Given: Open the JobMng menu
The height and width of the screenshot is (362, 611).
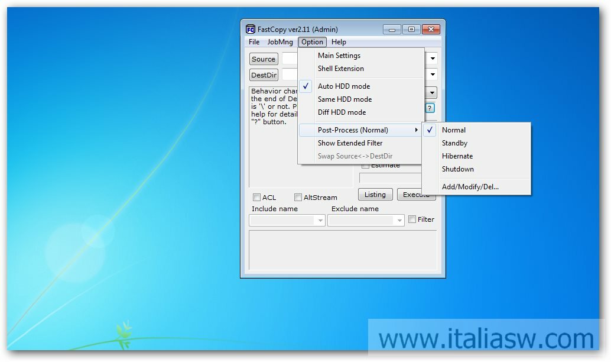Looking at the screenshot, I should [x=280, y=42].
